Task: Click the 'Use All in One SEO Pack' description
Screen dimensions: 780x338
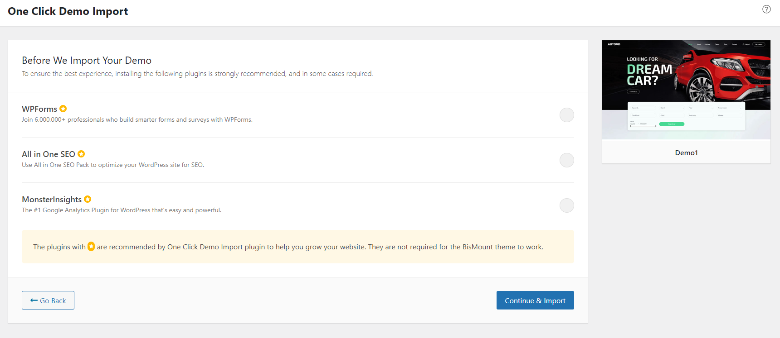Action: (113, 165)
